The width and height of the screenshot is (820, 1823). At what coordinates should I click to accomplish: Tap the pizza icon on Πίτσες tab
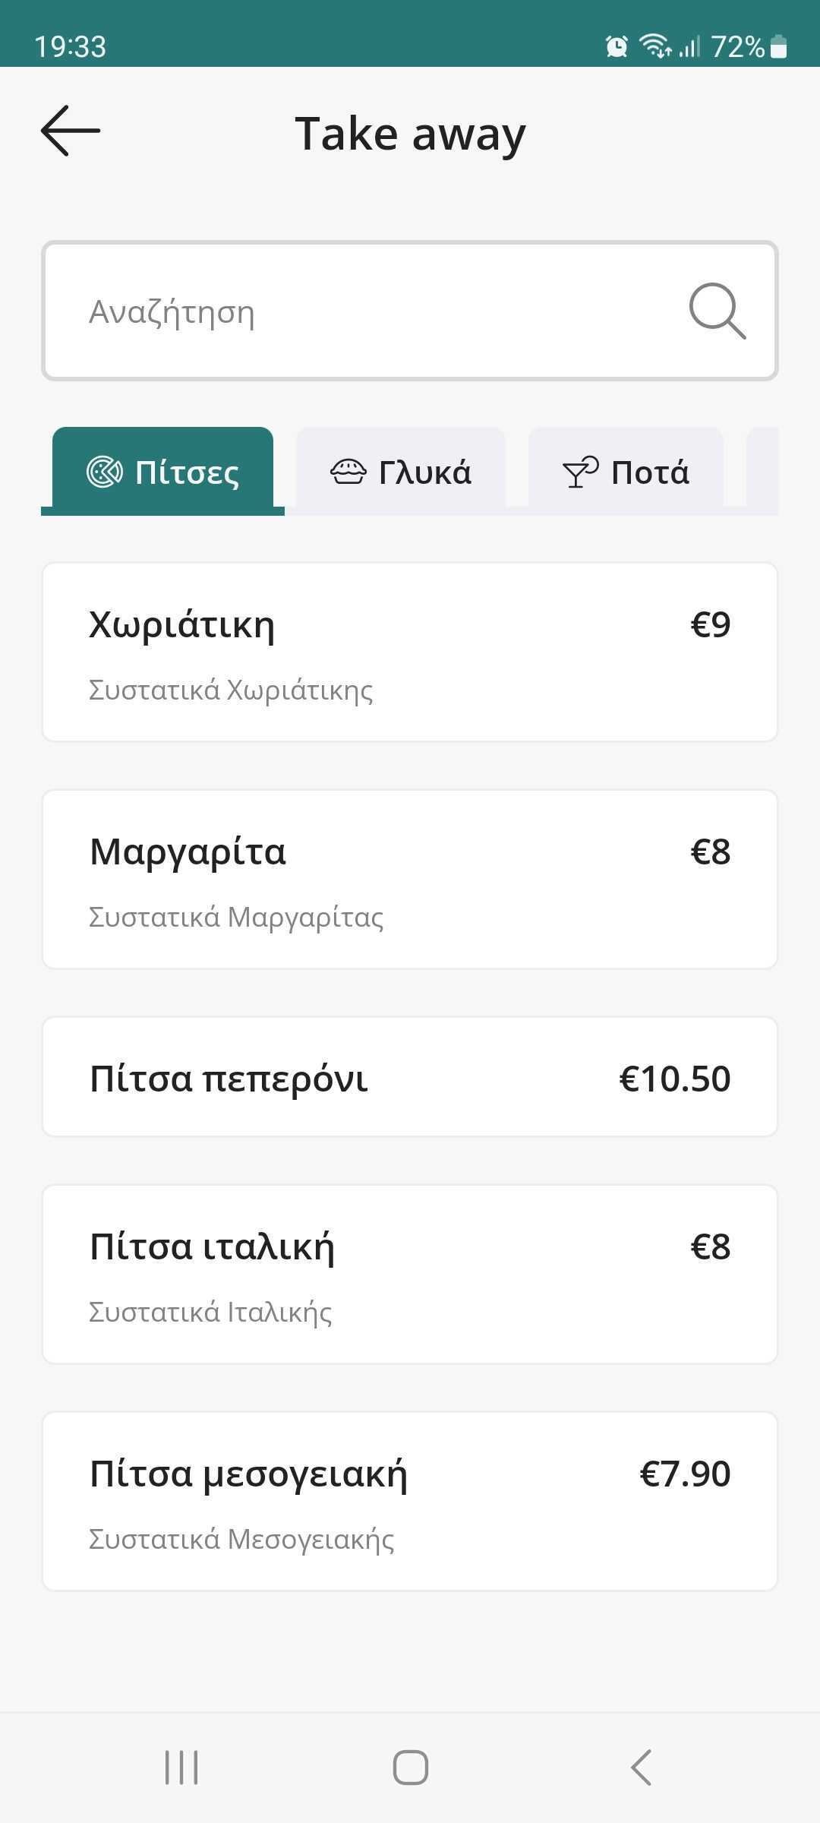tap(104, 472)
